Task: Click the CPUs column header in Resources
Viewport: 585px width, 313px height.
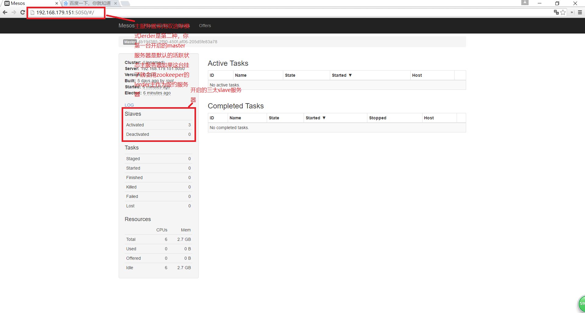Action: click(x=162, y=230)
